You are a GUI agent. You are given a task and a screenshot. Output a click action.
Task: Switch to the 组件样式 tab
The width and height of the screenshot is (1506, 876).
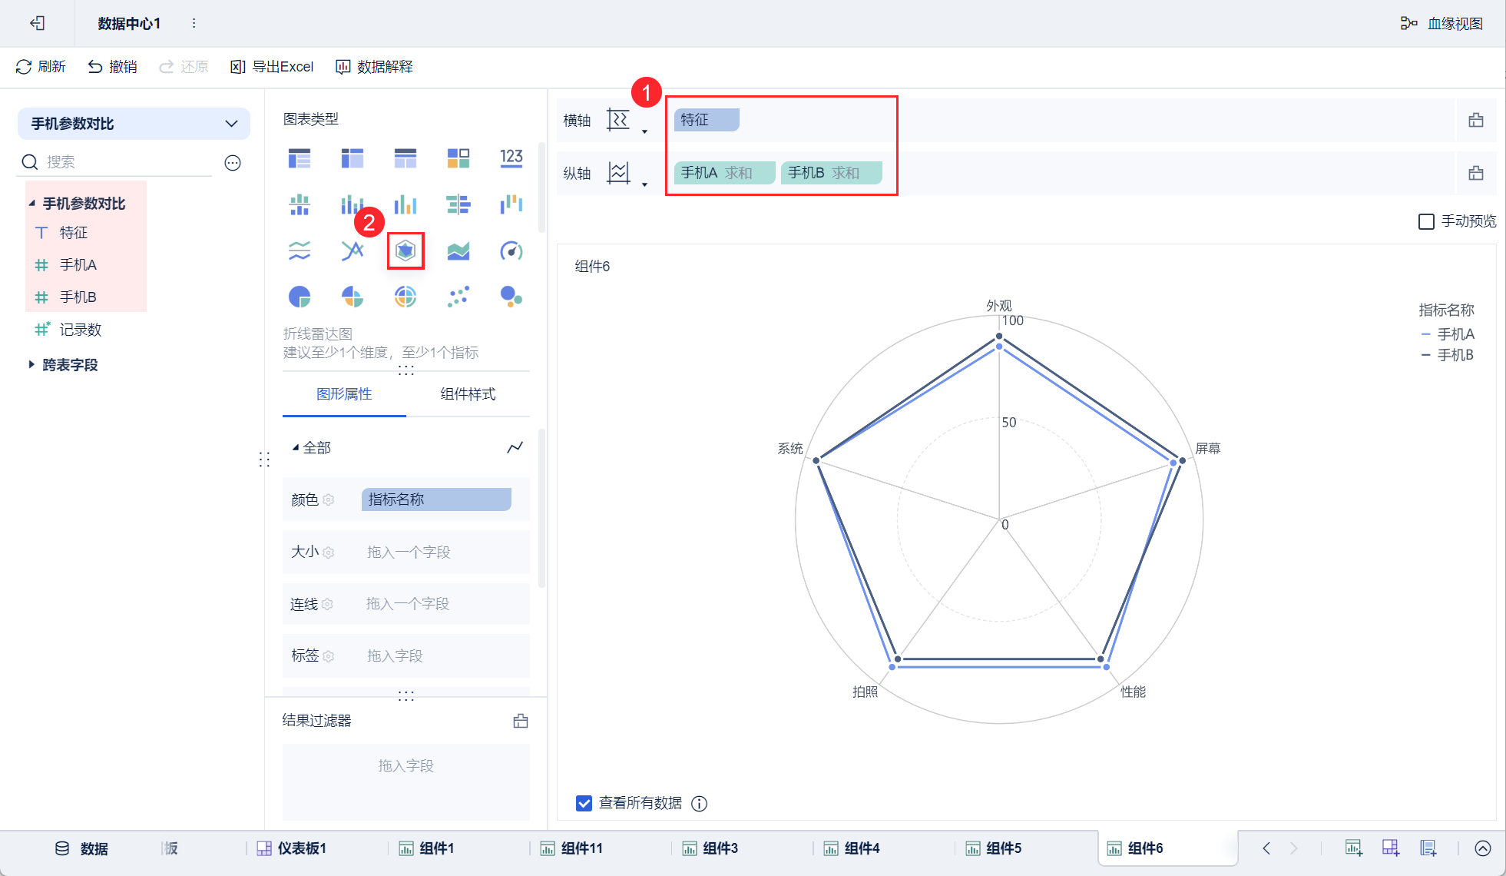point(468,394)
